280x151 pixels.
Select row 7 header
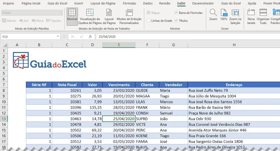tap(4, 85)
